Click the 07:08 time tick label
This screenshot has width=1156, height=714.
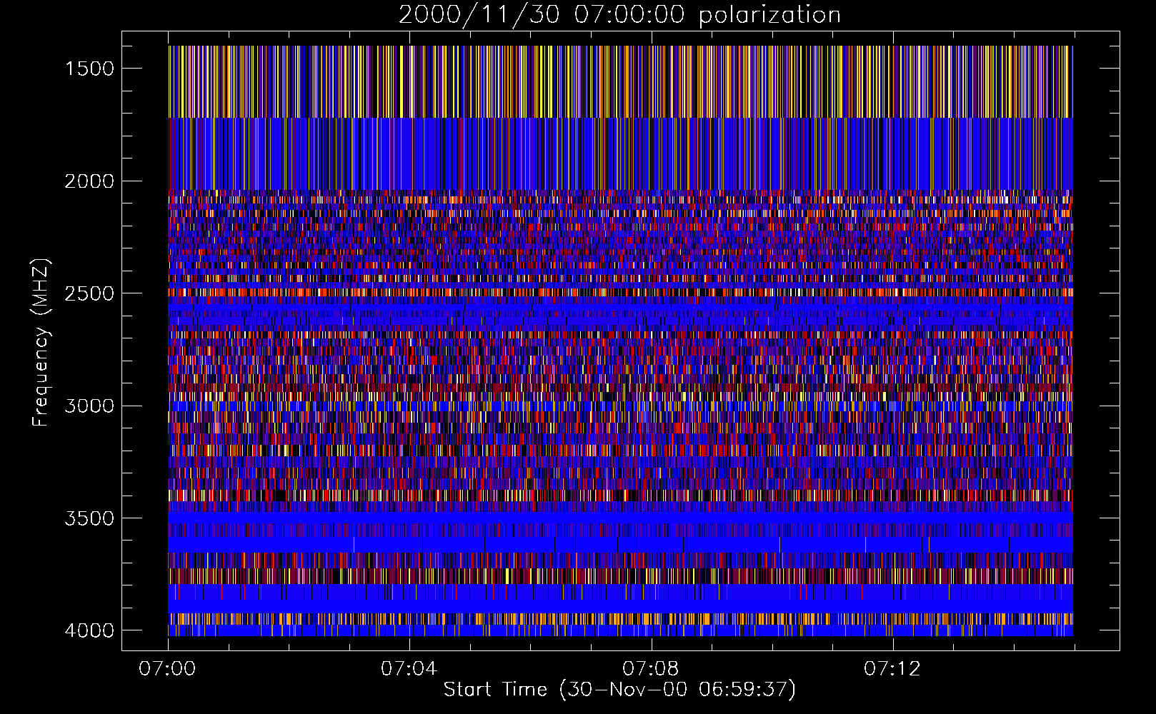pyautogui.click(x=650, y=669)
